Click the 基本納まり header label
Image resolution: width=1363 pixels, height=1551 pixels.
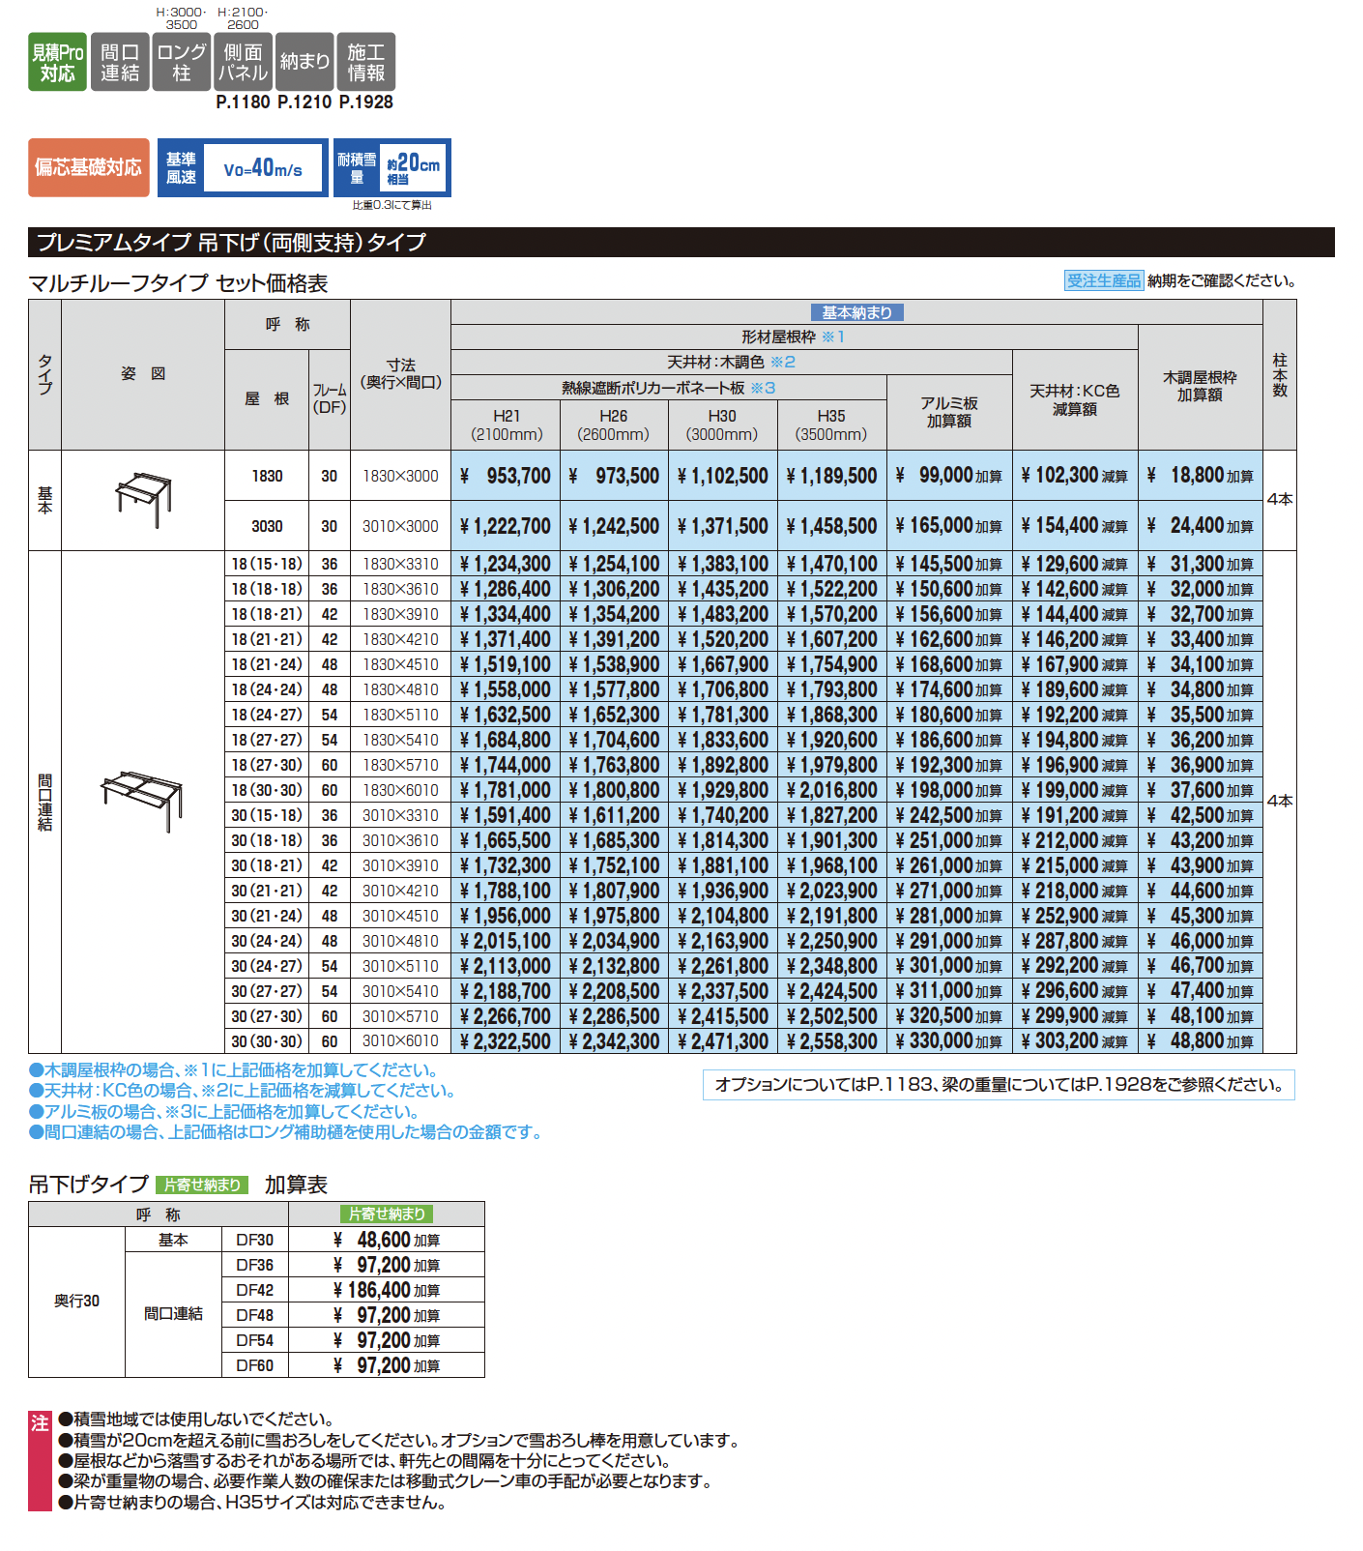(x=856, y=312)
